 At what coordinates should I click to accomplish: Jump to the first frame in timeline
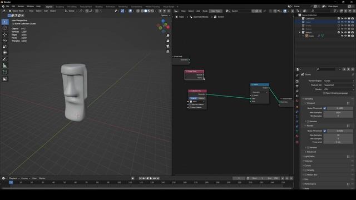[140, 178]
